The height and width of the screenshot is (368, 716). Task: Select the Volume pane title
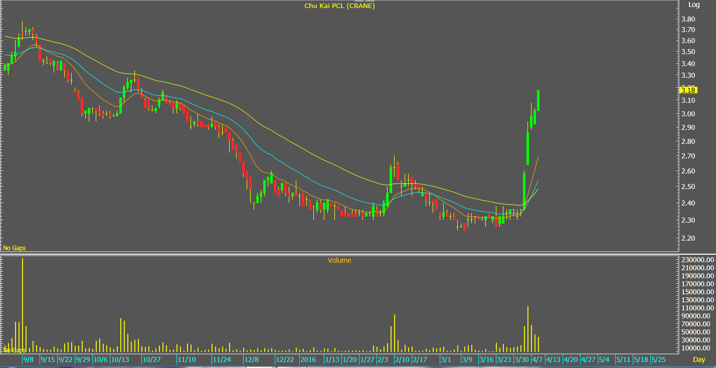coord(339,260)
